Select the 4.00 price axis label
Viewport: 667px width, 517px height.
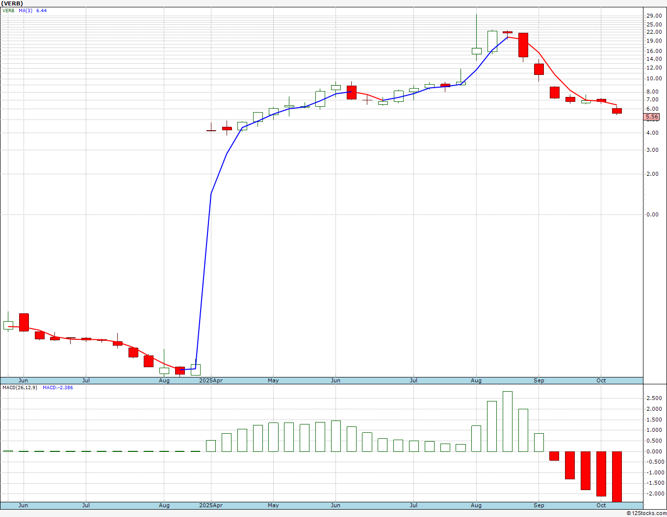coord(653,133)
